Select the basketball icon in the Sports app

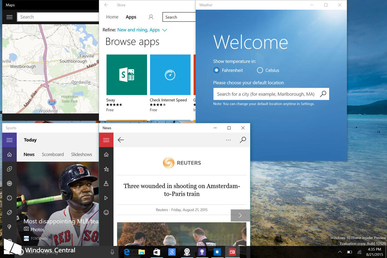pyautogui.click(x=9, y=183)
